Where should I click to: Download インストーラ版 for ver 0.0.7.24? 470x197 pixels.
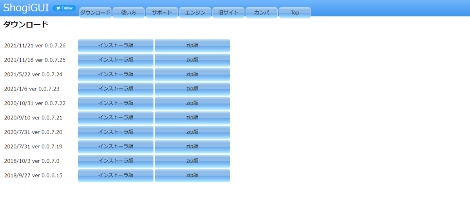(116, 74)
